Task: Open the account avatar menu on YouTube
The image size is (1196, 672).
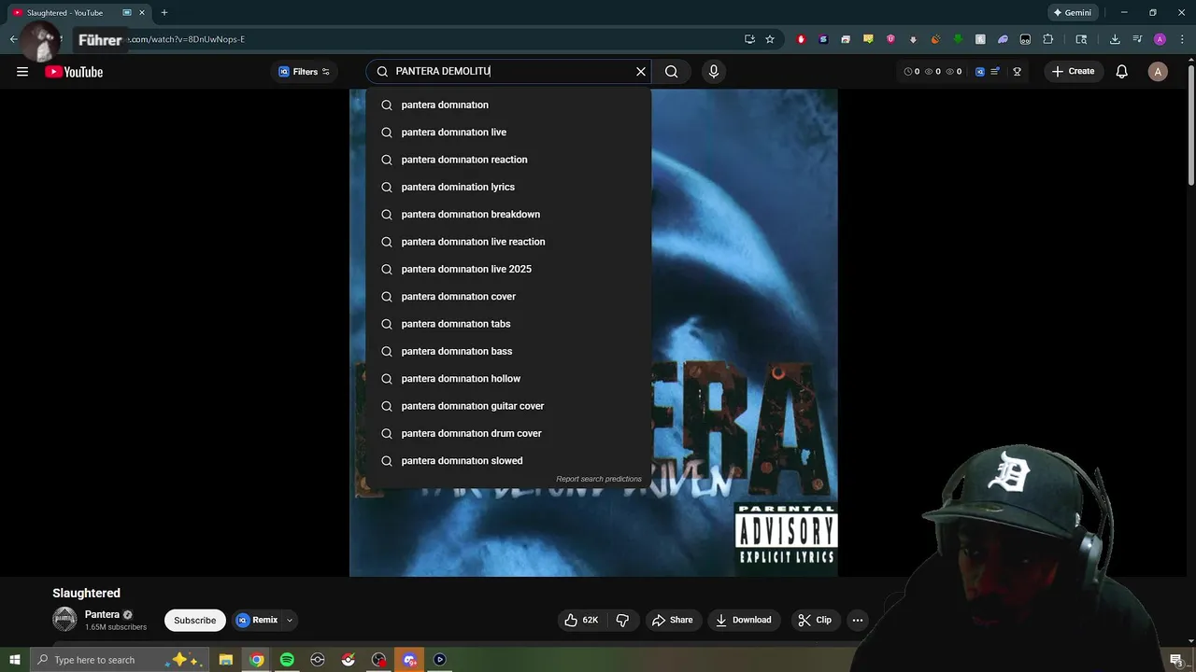Action: pyautogui.click(x=1158, y=72)
